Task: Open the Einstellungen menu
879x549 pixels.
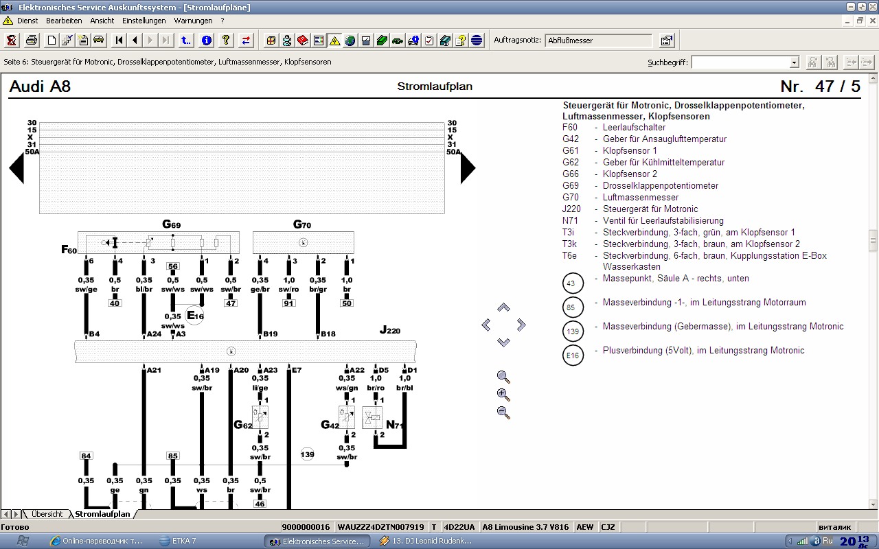Action: (x=144, y=21)
